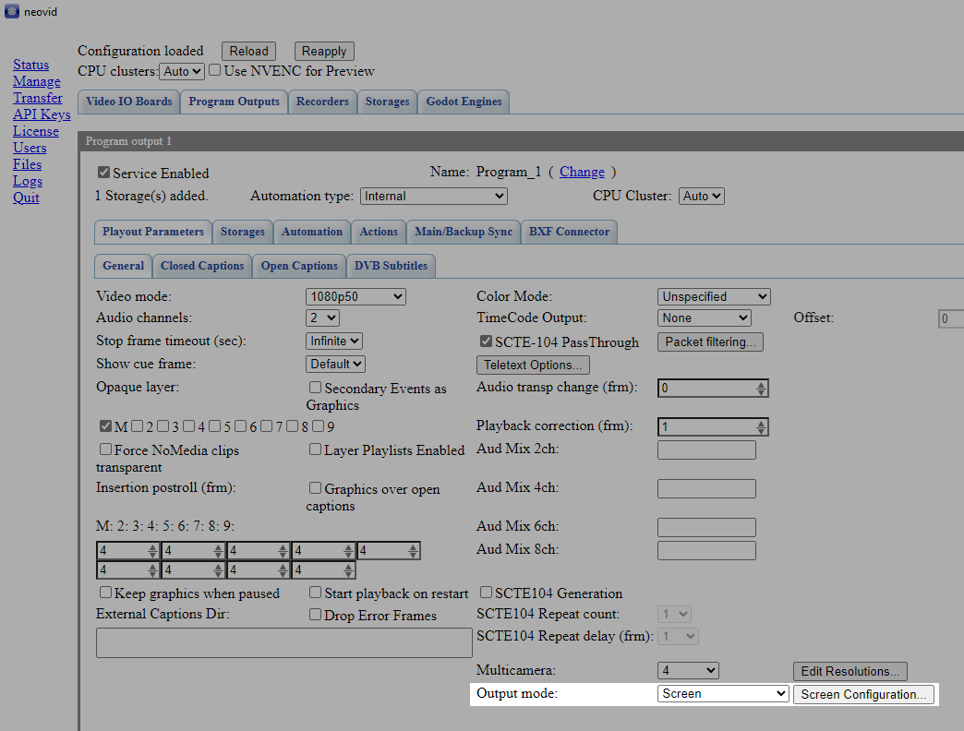Toggle the Service Enabled checkbox
The height and width of the screenshot is (731, 964).
tap(104, 173)
